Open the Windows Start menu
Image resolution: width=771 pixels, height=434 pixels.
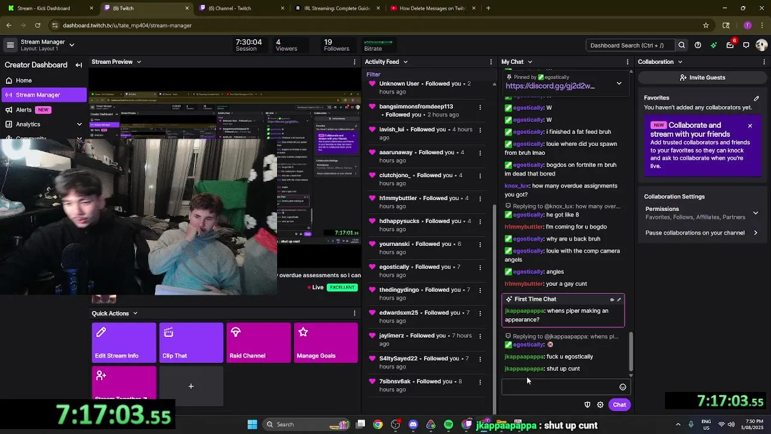(252, 424)
